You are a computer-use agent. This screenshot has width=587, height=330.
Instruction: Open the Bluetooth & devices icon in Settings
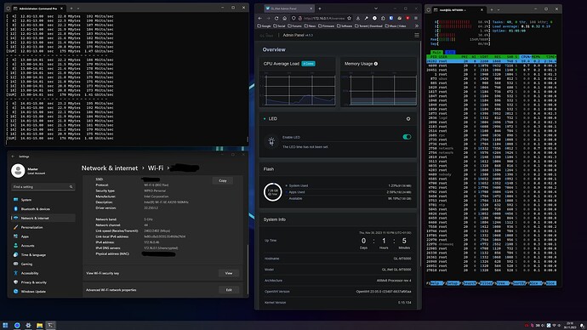(x=15, y=208)
